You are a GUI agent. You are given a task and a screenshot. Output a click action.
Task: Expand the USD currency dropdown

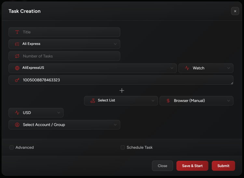click(x=36, y=113)
